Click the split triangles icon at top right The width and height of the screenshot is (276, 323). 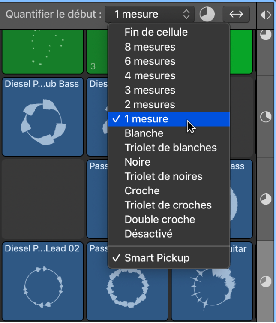[x=265, y=15]
